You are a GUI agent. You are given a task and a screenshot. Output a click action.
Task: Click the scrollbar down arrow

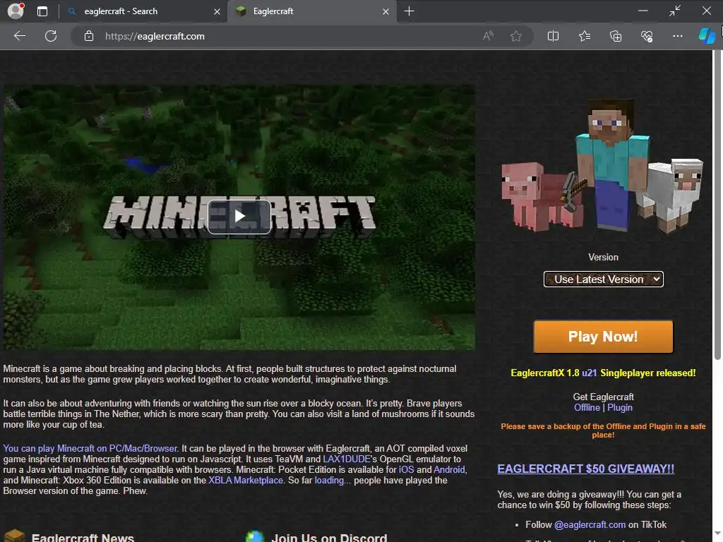coord(717,534)
